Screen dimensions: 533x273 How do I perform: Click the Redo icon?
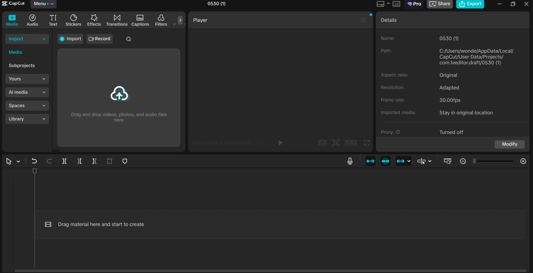tap(49, 161)
